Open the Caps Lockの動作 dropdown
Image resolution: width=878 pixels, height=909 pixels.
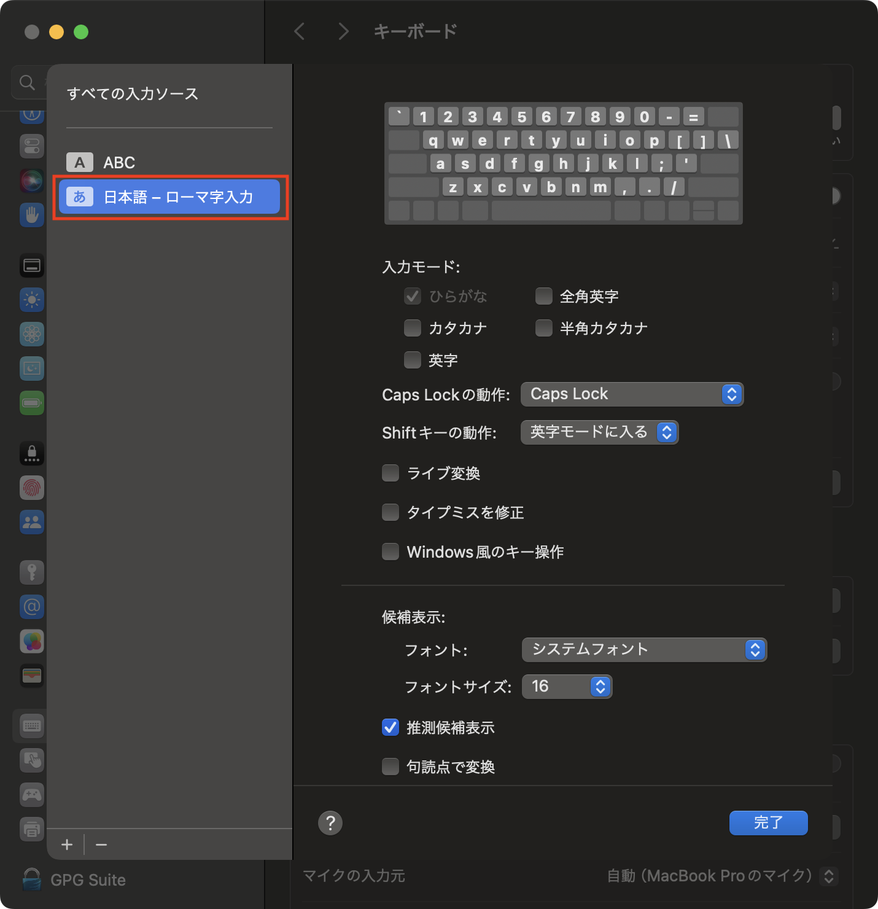coord(632,394)
